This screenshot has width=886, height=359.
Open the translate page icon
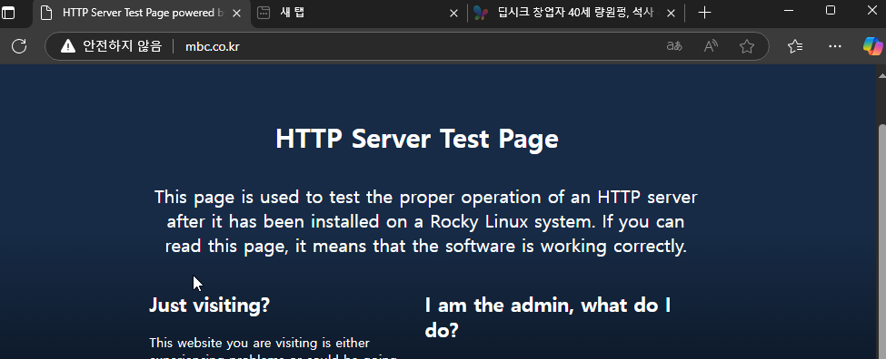674,46
